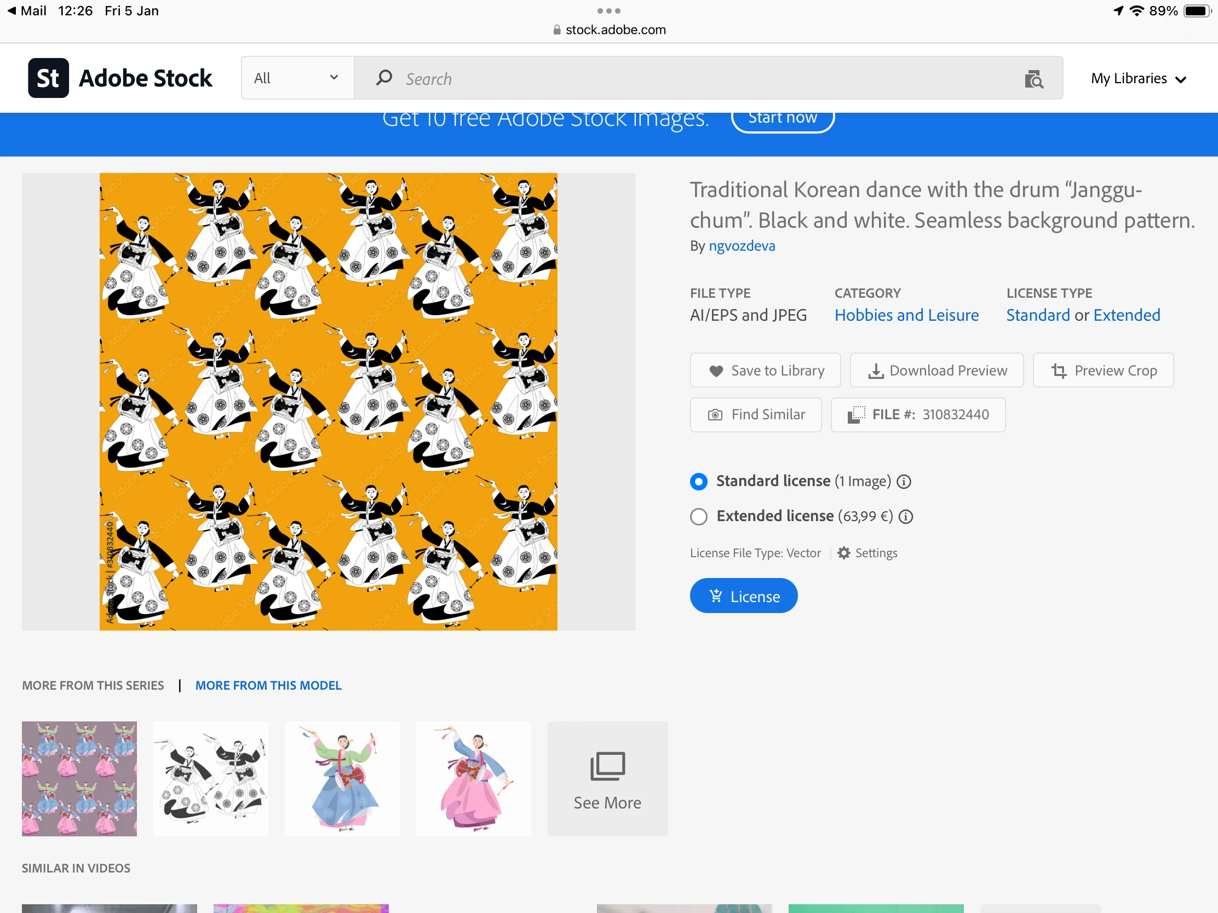
Task: Tap the three-dot menu at top center
Action: pyautogui.click(x=608, y=10)
